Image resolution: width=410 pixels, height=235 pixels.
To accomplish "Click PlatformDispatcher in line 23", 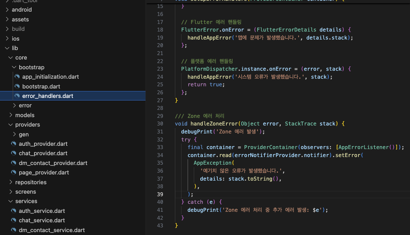I will (209, 69).
